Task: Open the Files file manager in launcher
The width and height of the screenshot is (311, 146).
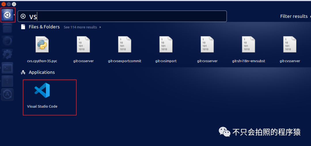Action: click(x=7, y=28)
